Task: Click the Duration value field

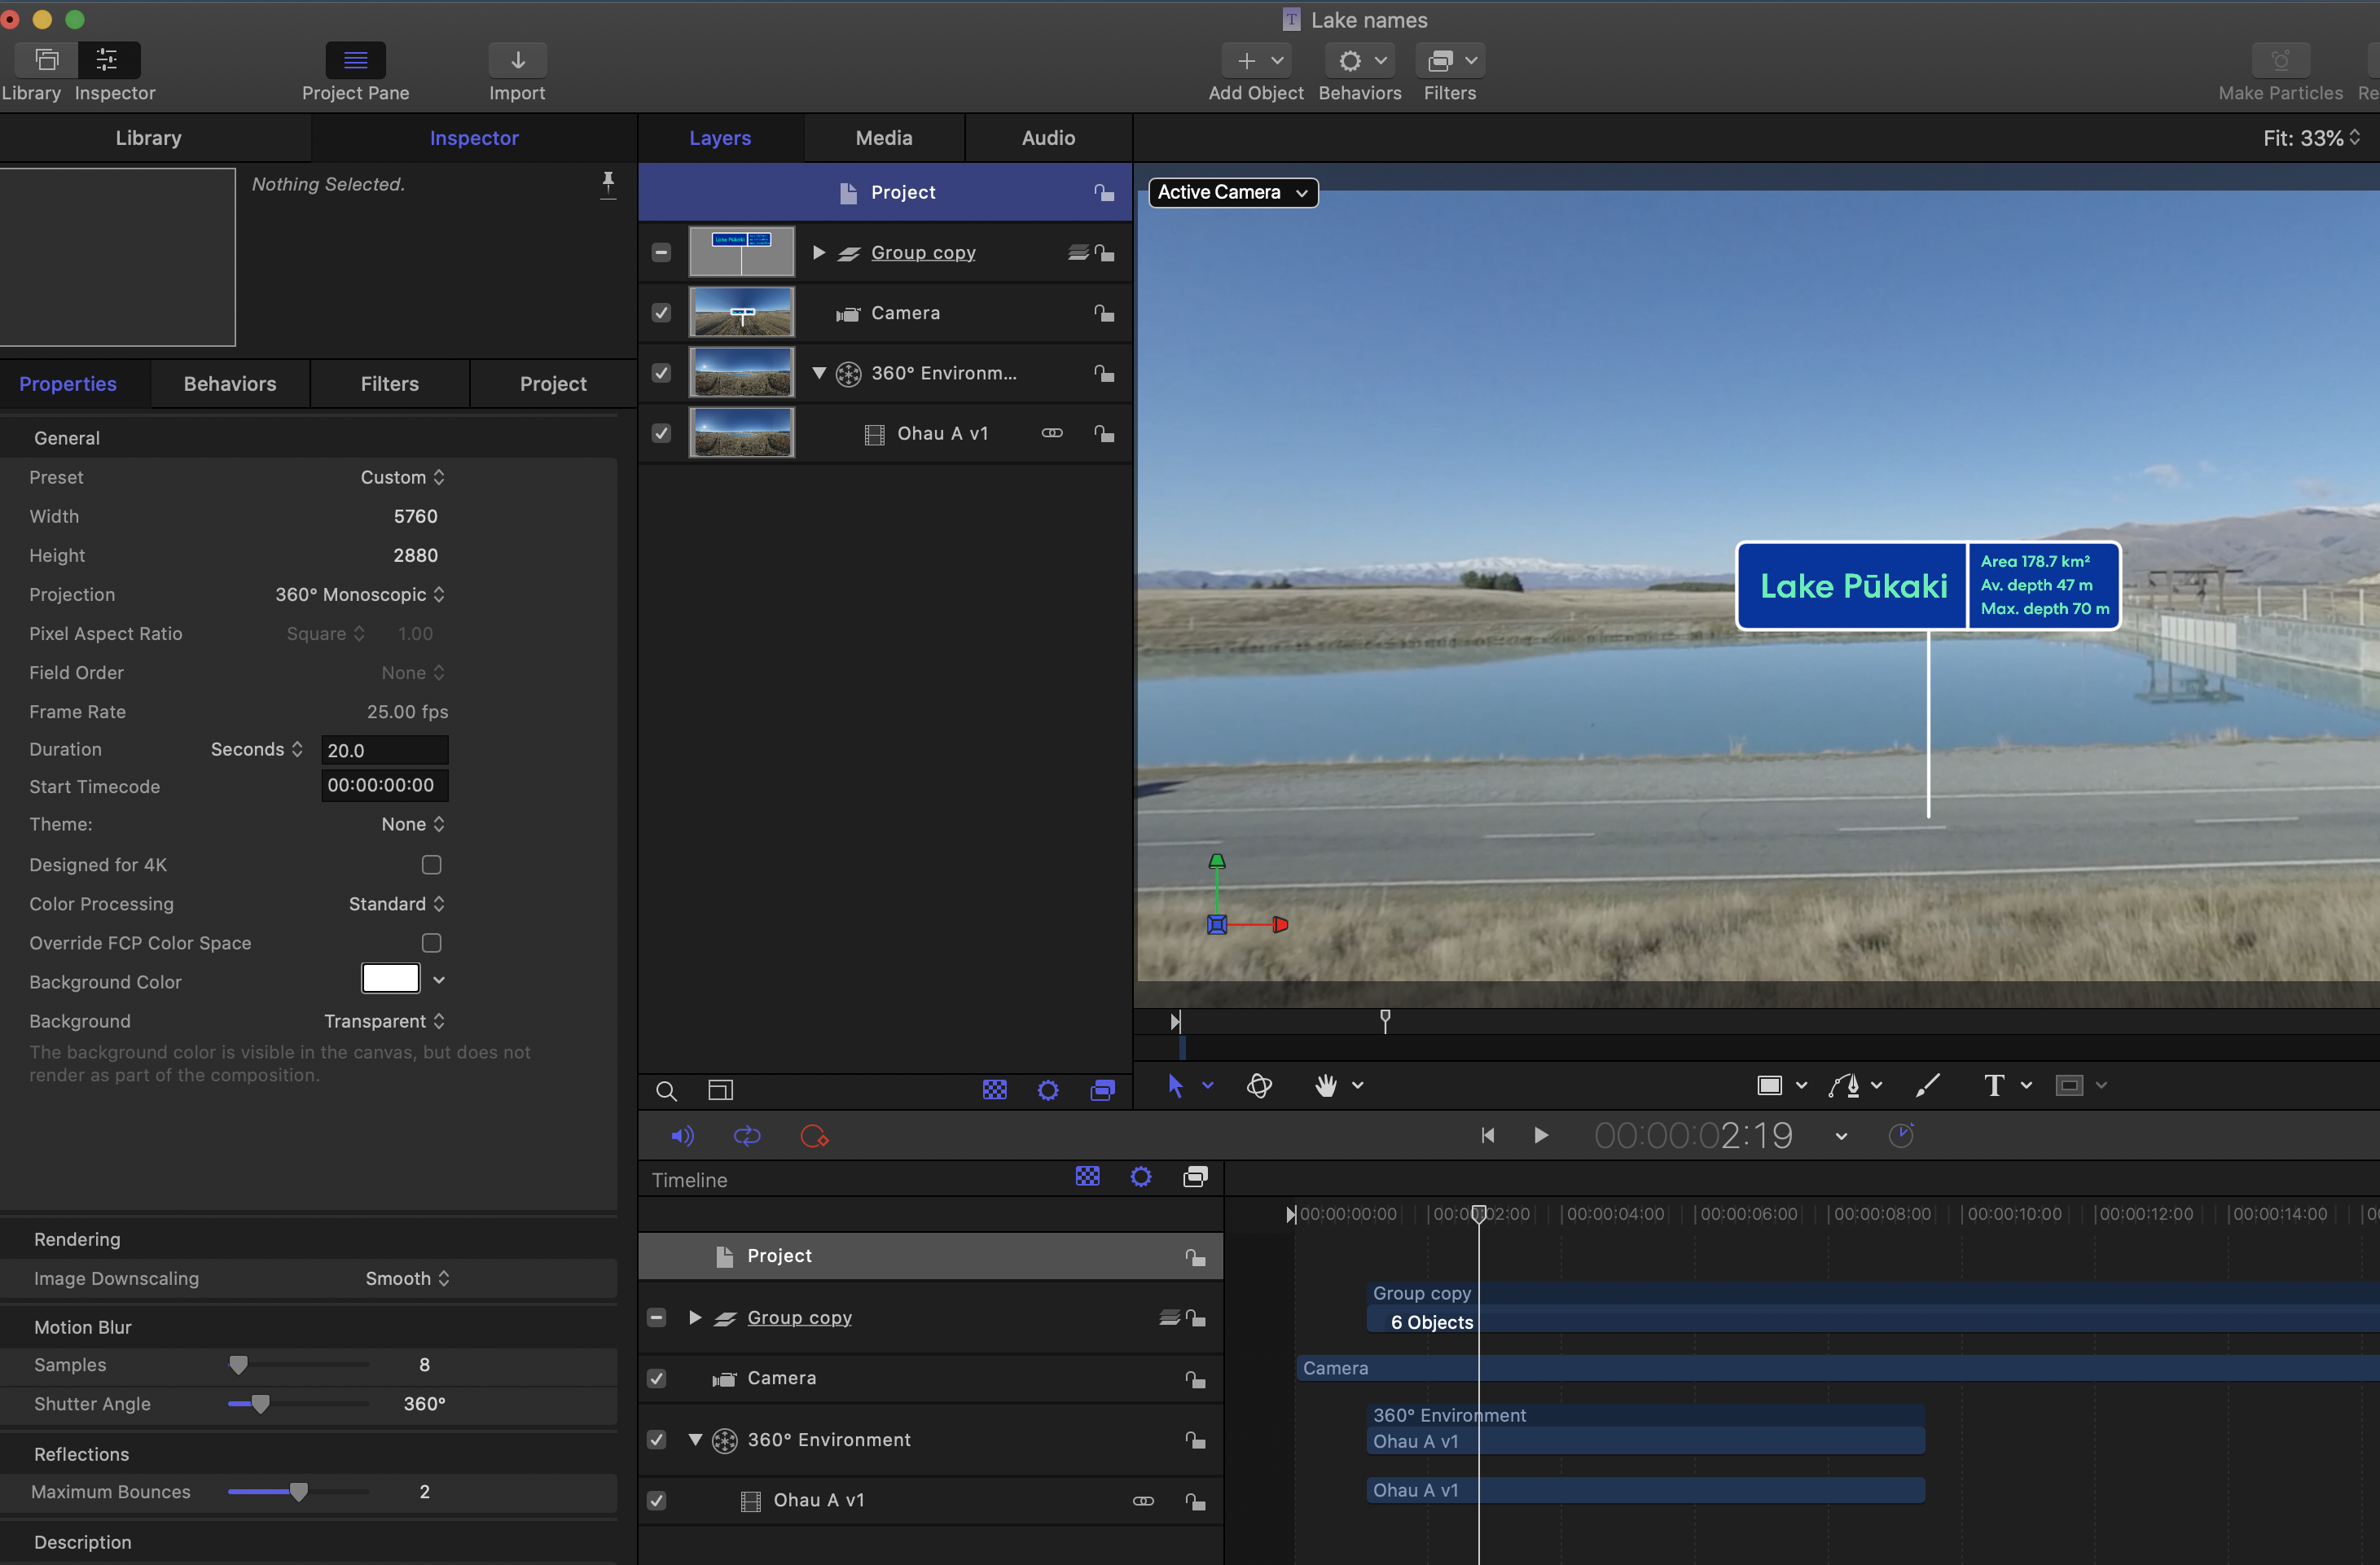Action: tap(384, 750)
